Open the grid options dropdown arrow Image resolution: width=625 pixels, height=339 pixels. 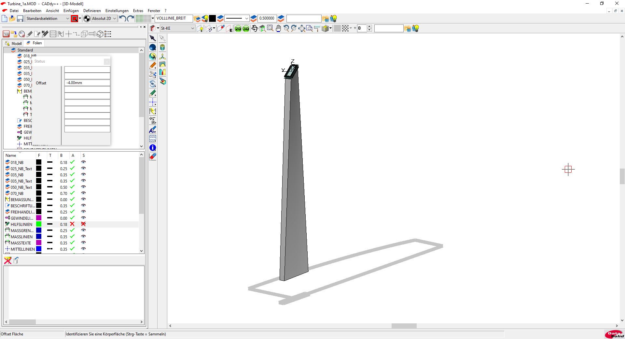pyautogui.click(x=153, y=19)
